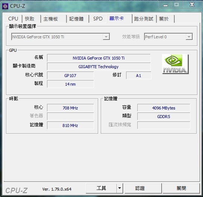Click the 810 MHz memory clock value
This screenshot has width=203, height=197.
70,125
